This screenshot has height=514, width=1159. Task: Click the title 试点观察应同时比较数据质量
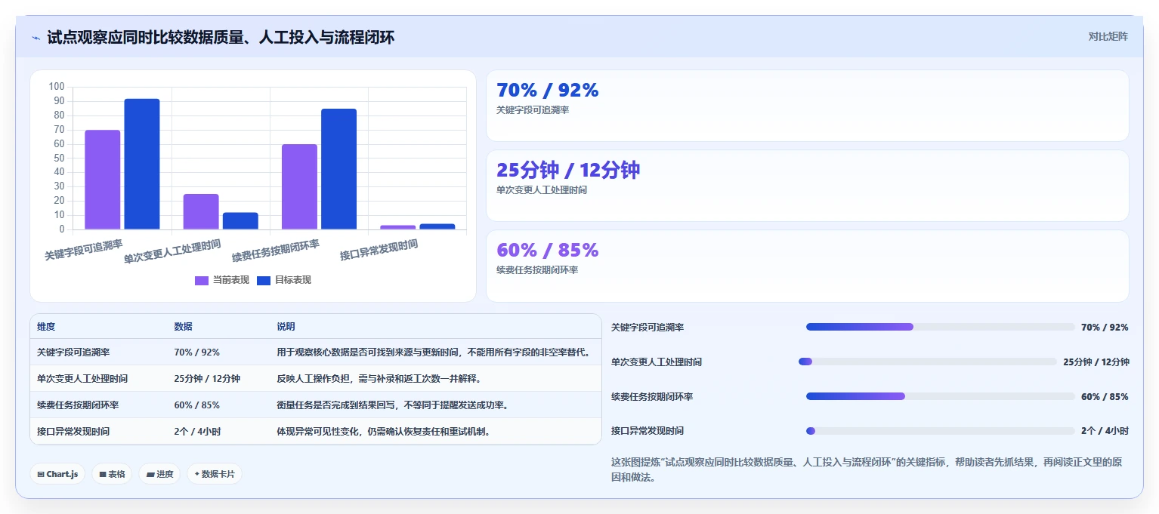click(221, 38)
